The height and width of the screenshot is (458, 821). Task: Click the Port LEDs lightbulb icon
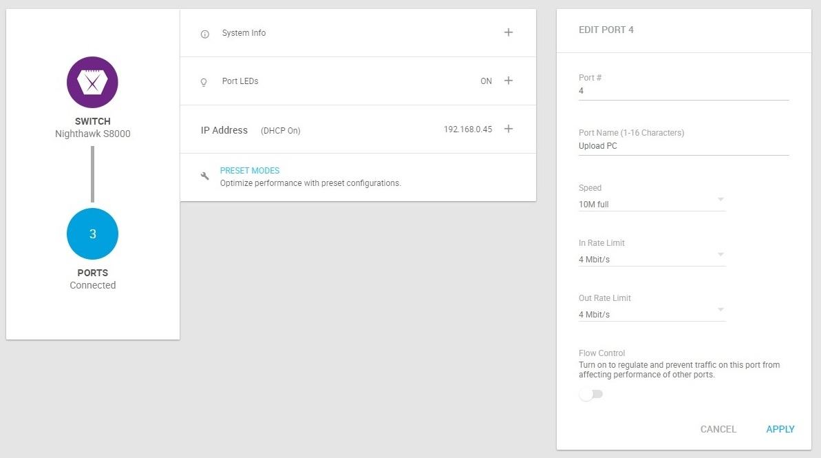pyautogui.click(x=204, y=81)
